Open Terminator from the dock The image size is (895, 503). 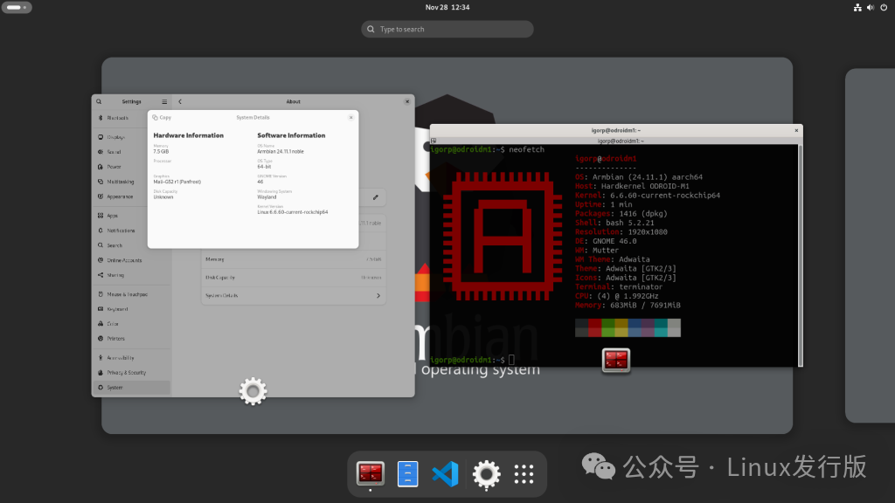[x=371, y=474]
